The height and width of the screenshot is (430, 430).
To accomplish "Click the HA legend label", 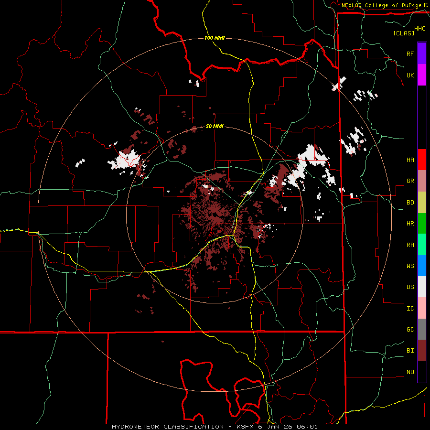I will (410, 160).
